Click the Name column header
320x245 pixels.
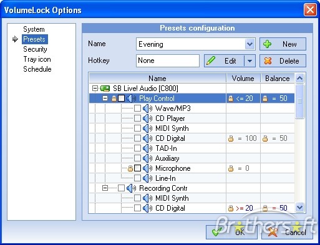(x=157, y=79)
